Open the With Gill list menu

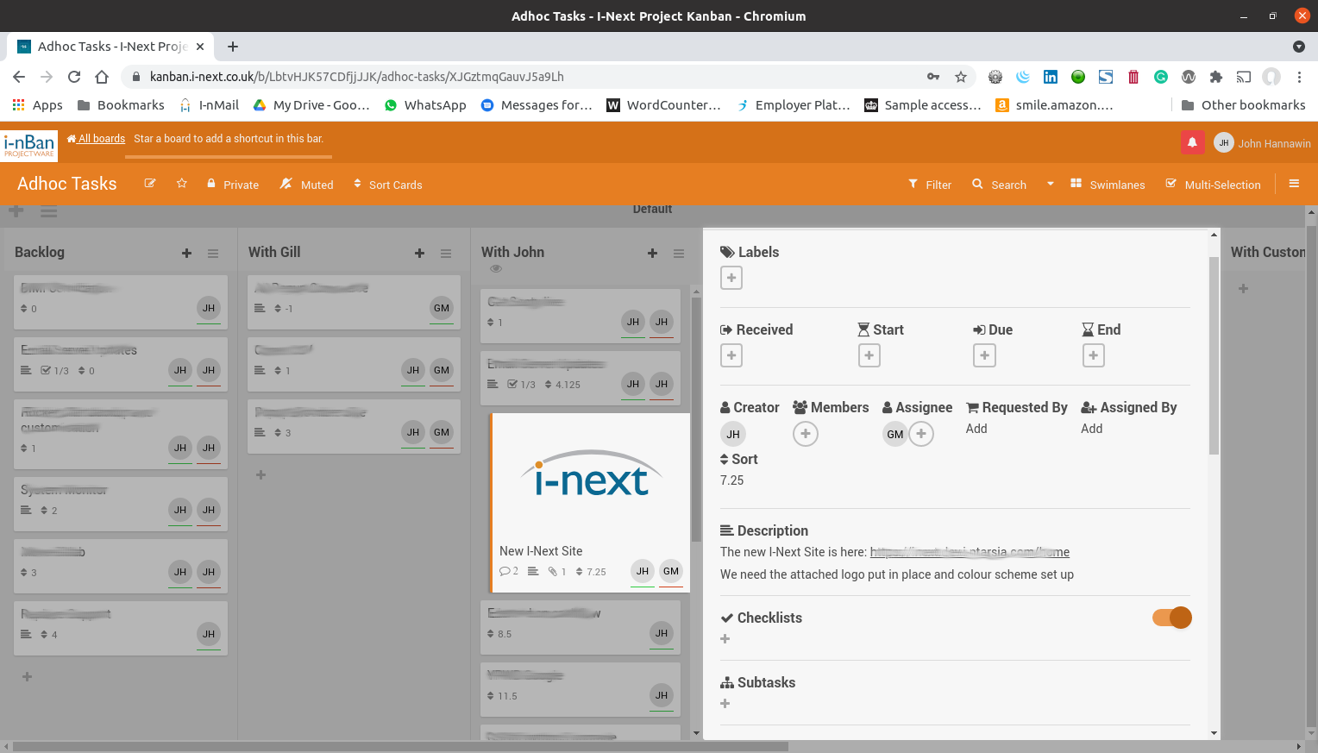[x=446, y=253]
